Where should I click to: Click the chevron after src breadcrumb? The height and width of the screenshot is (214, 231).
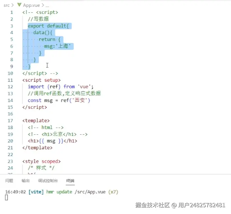[x=12, y=5]
